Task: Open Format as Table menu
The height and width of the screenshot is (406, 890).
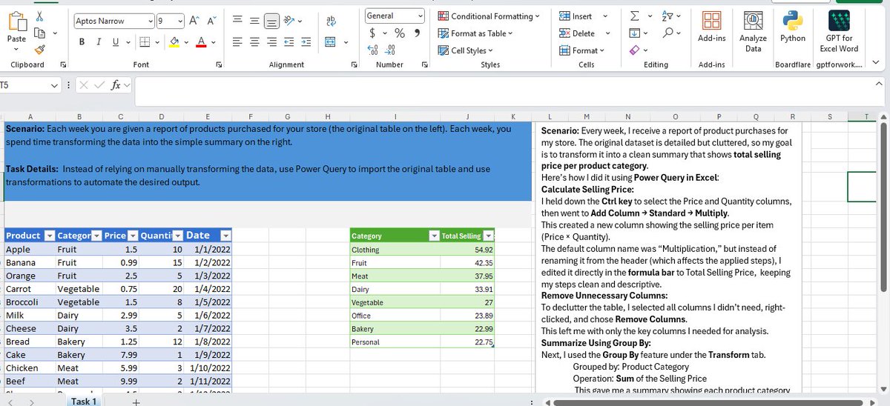Action: click(x=475, y=33)
